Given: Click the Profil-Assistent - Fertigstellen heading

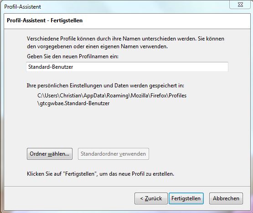Looking at the screenshot, I should (45, 20).
